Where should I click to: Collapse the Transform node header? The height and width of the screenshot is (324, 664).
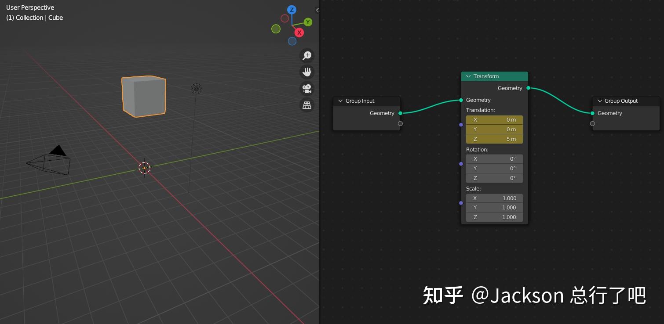coord(468,76)
